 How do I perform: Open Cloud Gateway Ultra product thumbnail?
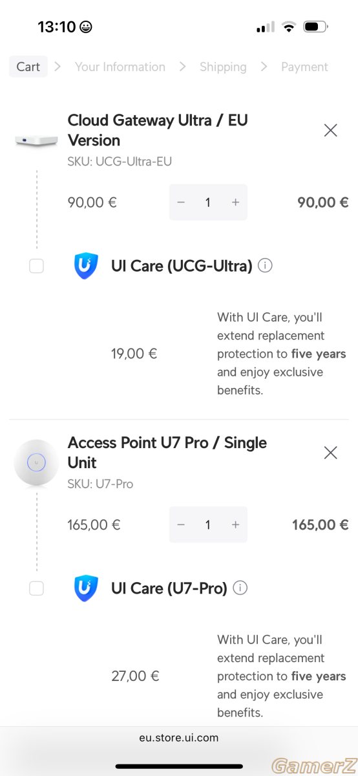click(x=36, y=139)
